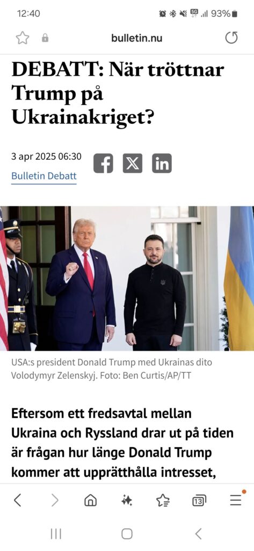This screenshot has height=551, width=254.
Task: Open the tabs switcher showing 13
Action: pyautogui.click(x=199, y=500)
